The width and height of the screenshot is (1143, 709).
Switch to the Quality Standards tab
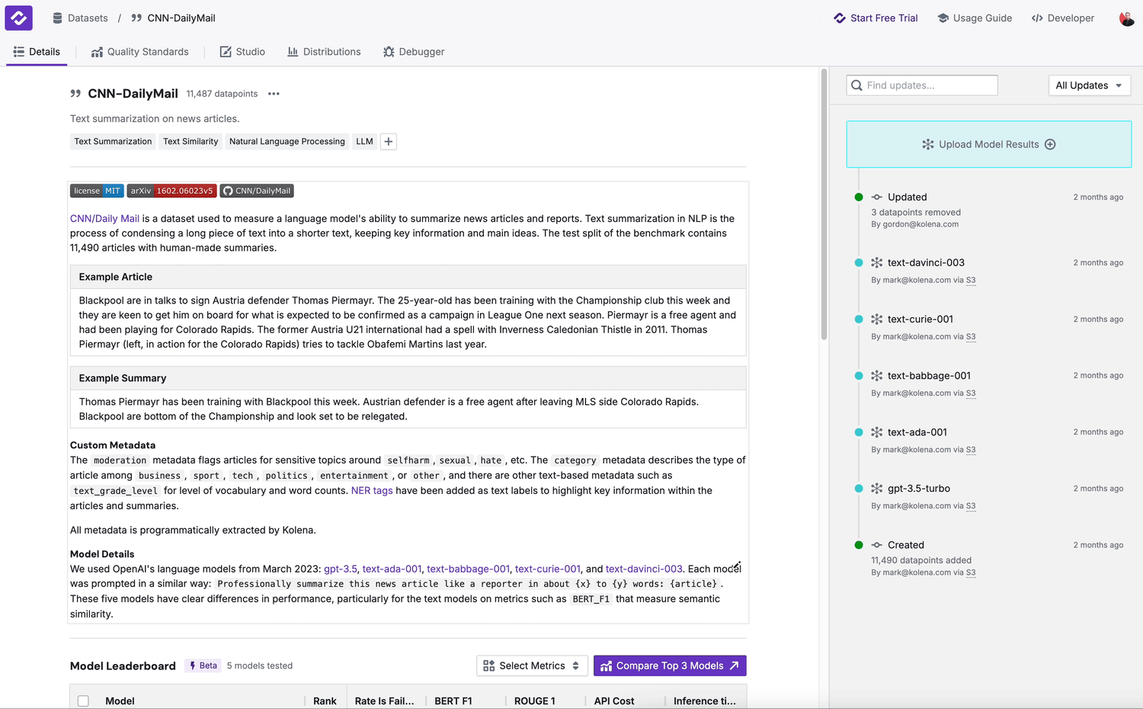click(x=139, y=52)
